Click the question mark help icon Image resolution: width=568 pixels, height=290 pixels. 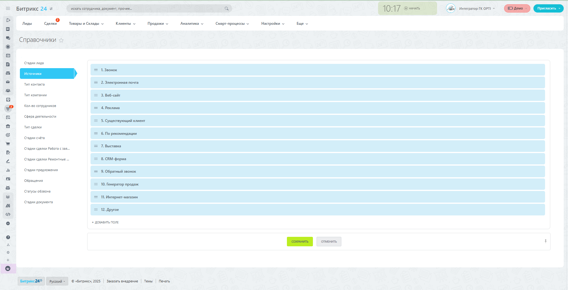(8, 237)
